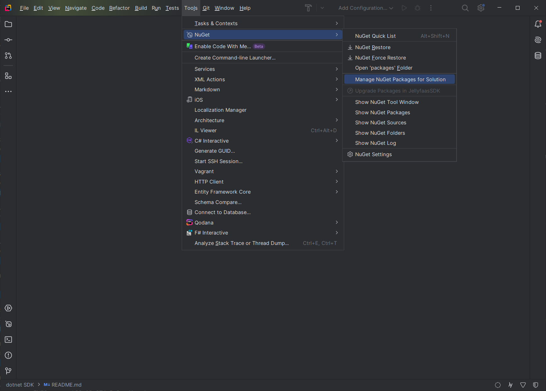
Task: Click the triangle filter icon in status bar
Action: point(523,385)
